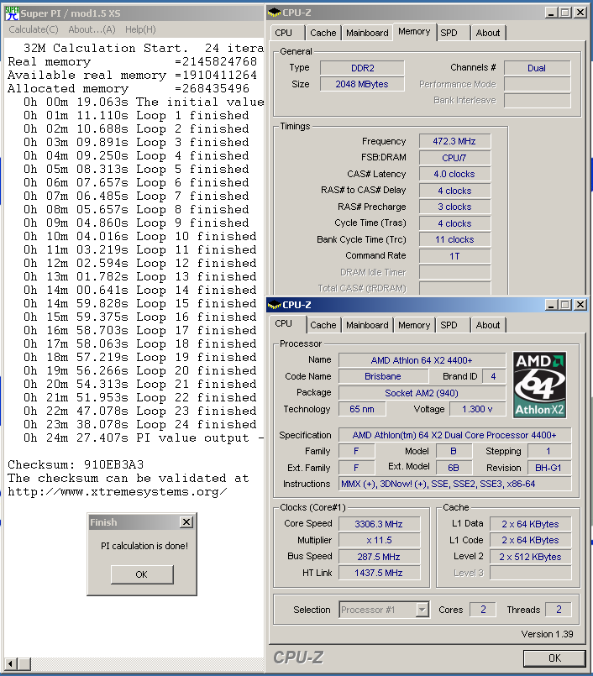Switch to Cache tab in upper CPU-Z window
593x676 pixels.
point(323,34)
